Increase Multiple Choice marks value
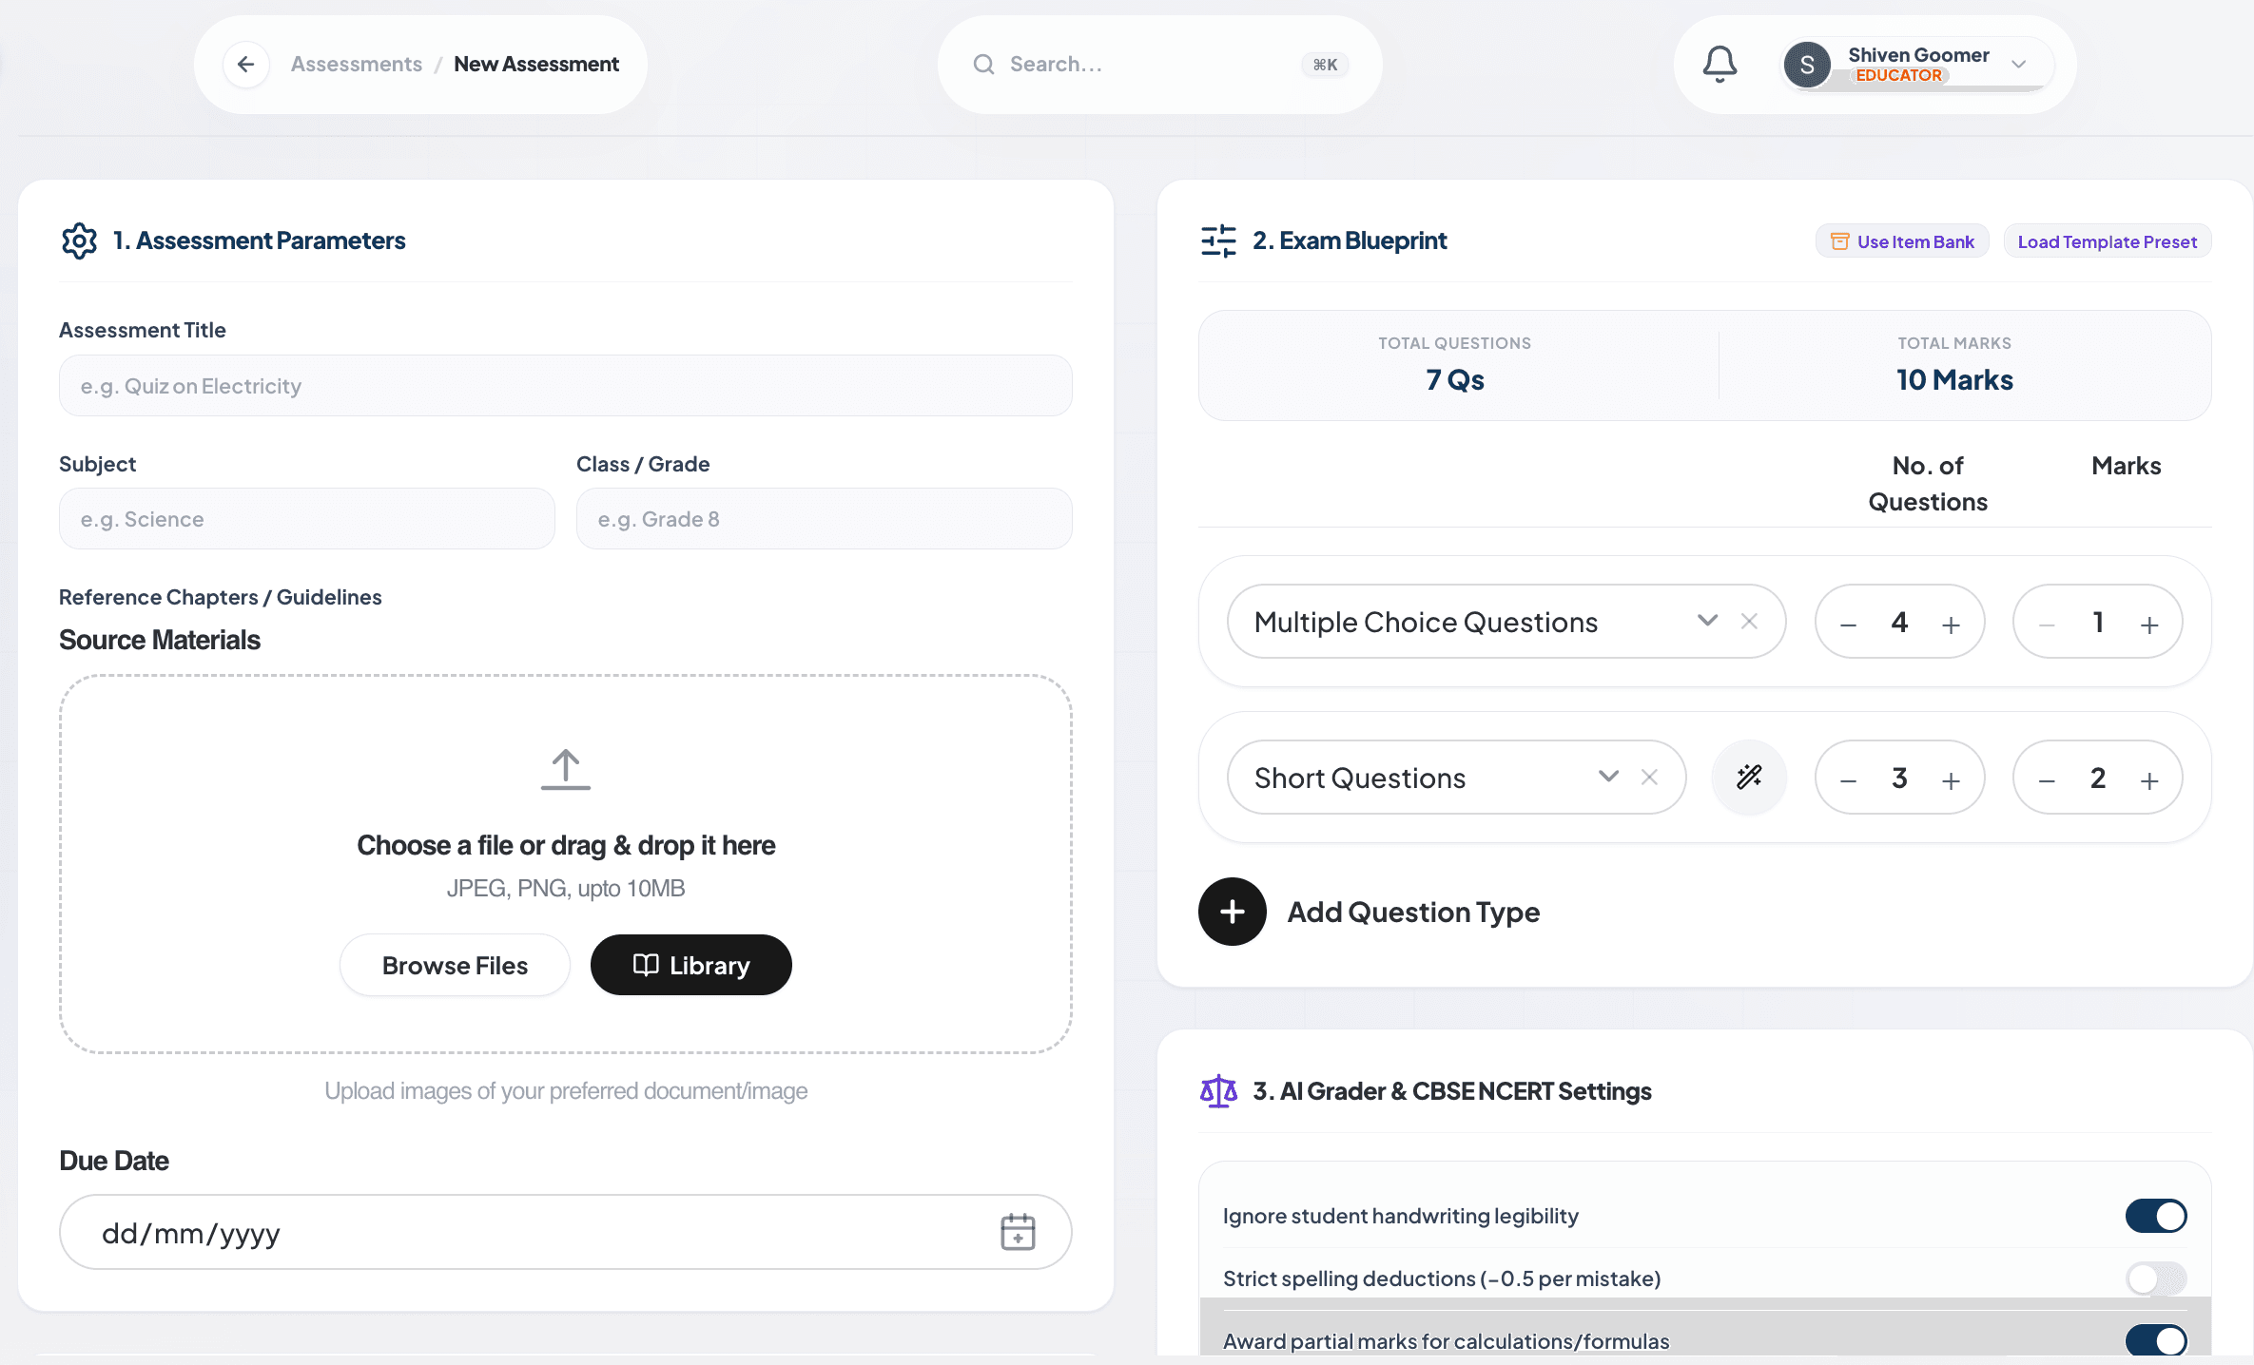 click(x=2149, y=624)
